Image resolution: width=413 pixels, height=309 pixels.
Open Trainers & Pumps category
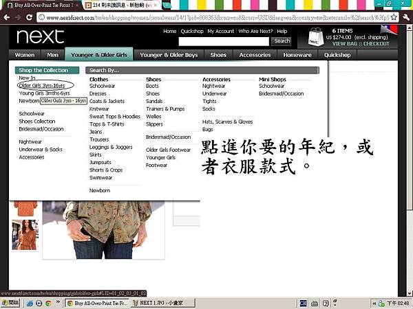(x=165, y=108)
